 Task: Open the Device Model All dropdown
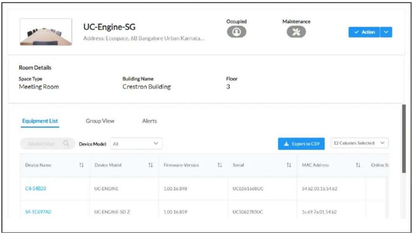[136, 144]
